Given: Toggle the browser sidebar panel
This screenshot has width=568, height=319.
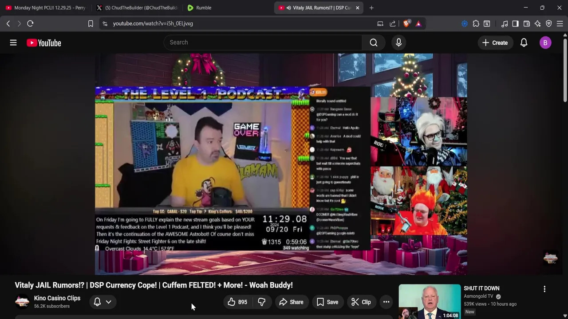Looking at the screenshot, I should tap(515, 23).
